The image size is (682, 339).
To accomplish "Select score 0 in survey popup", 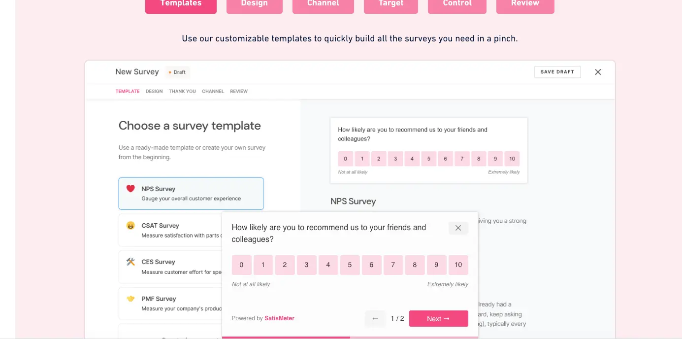I will [x=241, y=265].
